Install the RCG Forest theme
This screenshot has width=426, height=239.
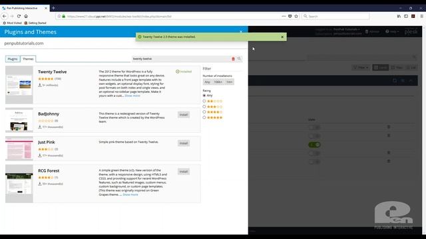click(x=184, y=171)
